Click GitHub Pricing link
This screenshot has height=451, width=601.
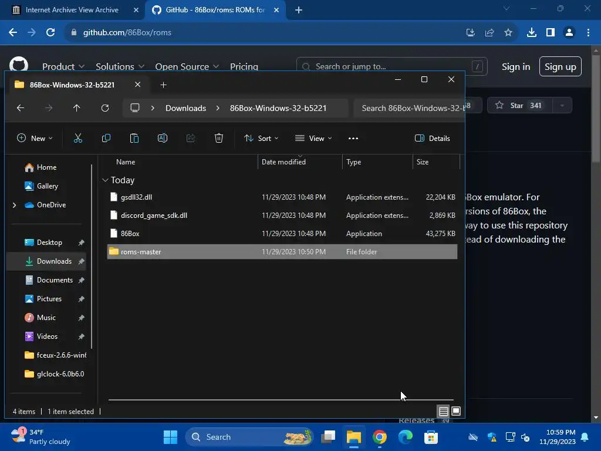pos(244,67)
